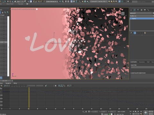This screenshot has height=115, width=154.
Task: Select the Move tool in main toolbar
Action: [x=8, y=1]
